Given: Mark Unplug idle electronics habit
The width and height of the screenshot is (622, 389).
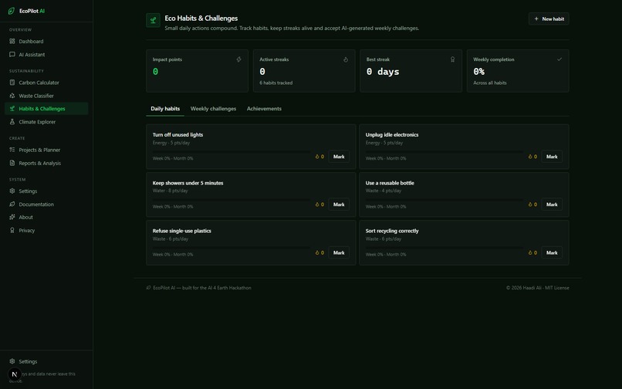Looking at the screenshot, I should [x=552, y=157].
